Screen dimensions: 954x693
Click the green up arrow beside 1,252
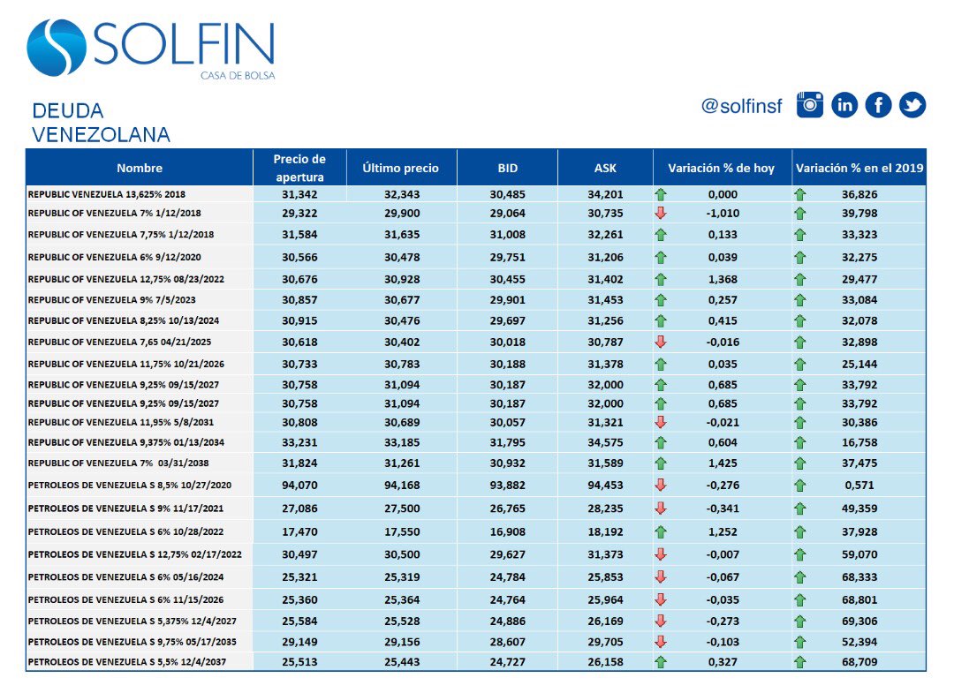[x=661, y=532]
